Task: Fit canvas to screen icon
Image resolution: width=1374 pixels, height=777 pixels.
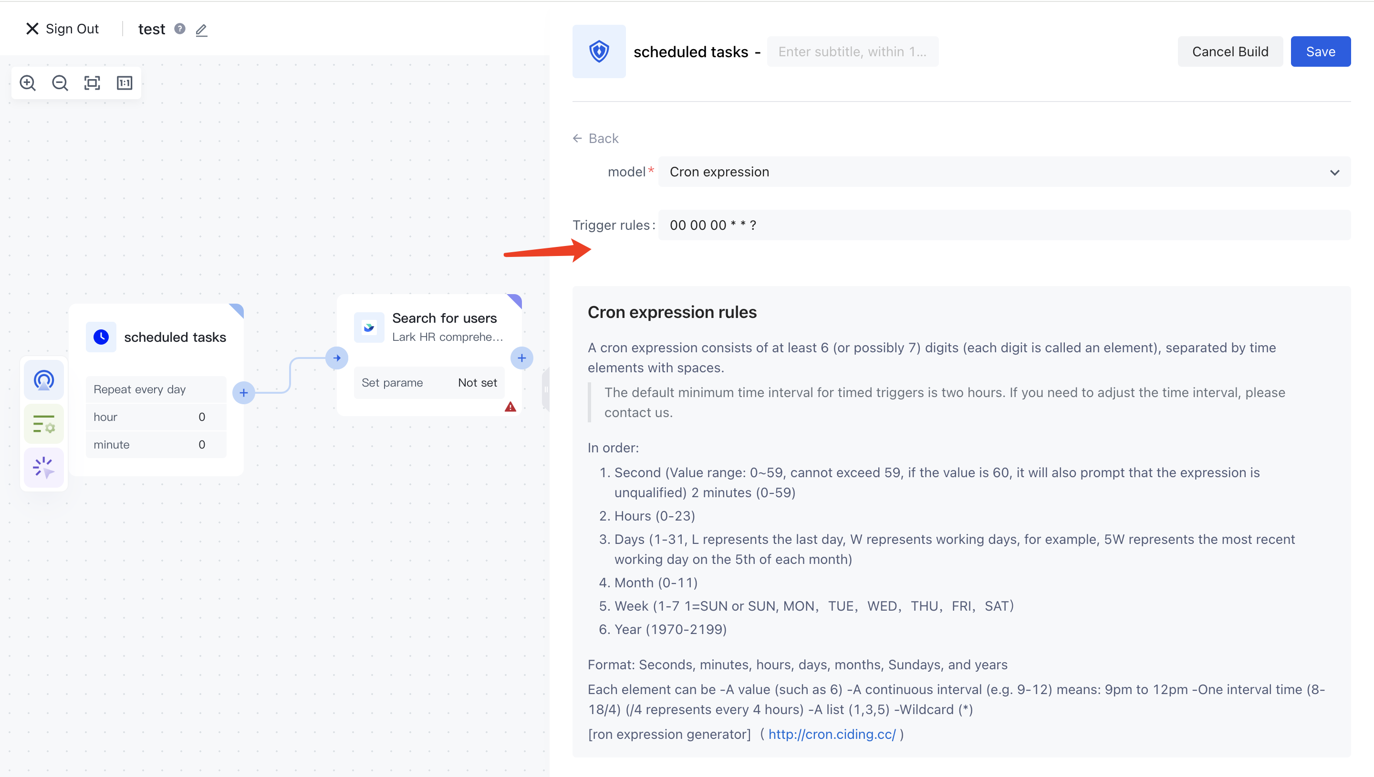Action: click(x=92, y=83)
